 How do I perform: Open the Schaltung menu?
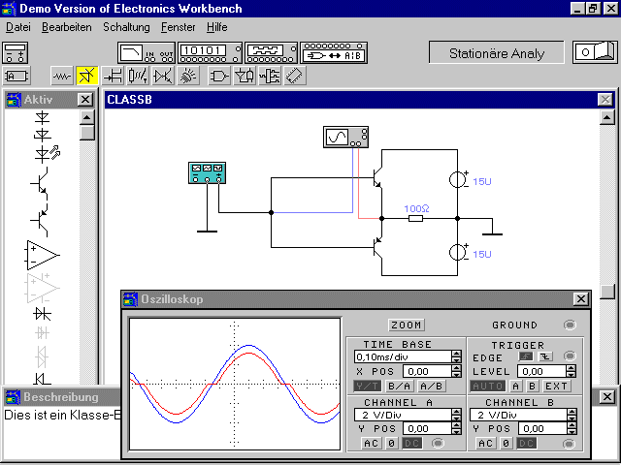click(127, 27)
